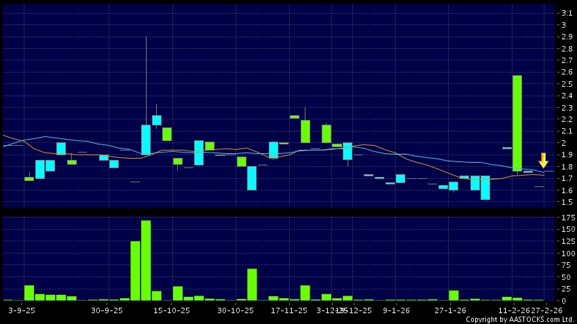The height and width of the screenshot is (324, 577).
Task: Select the tall green candle reaching 2.6
Action: tap(517, 123)
